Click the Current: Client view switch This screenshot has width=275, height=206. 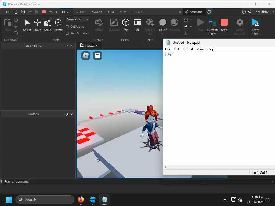(212, 27)
